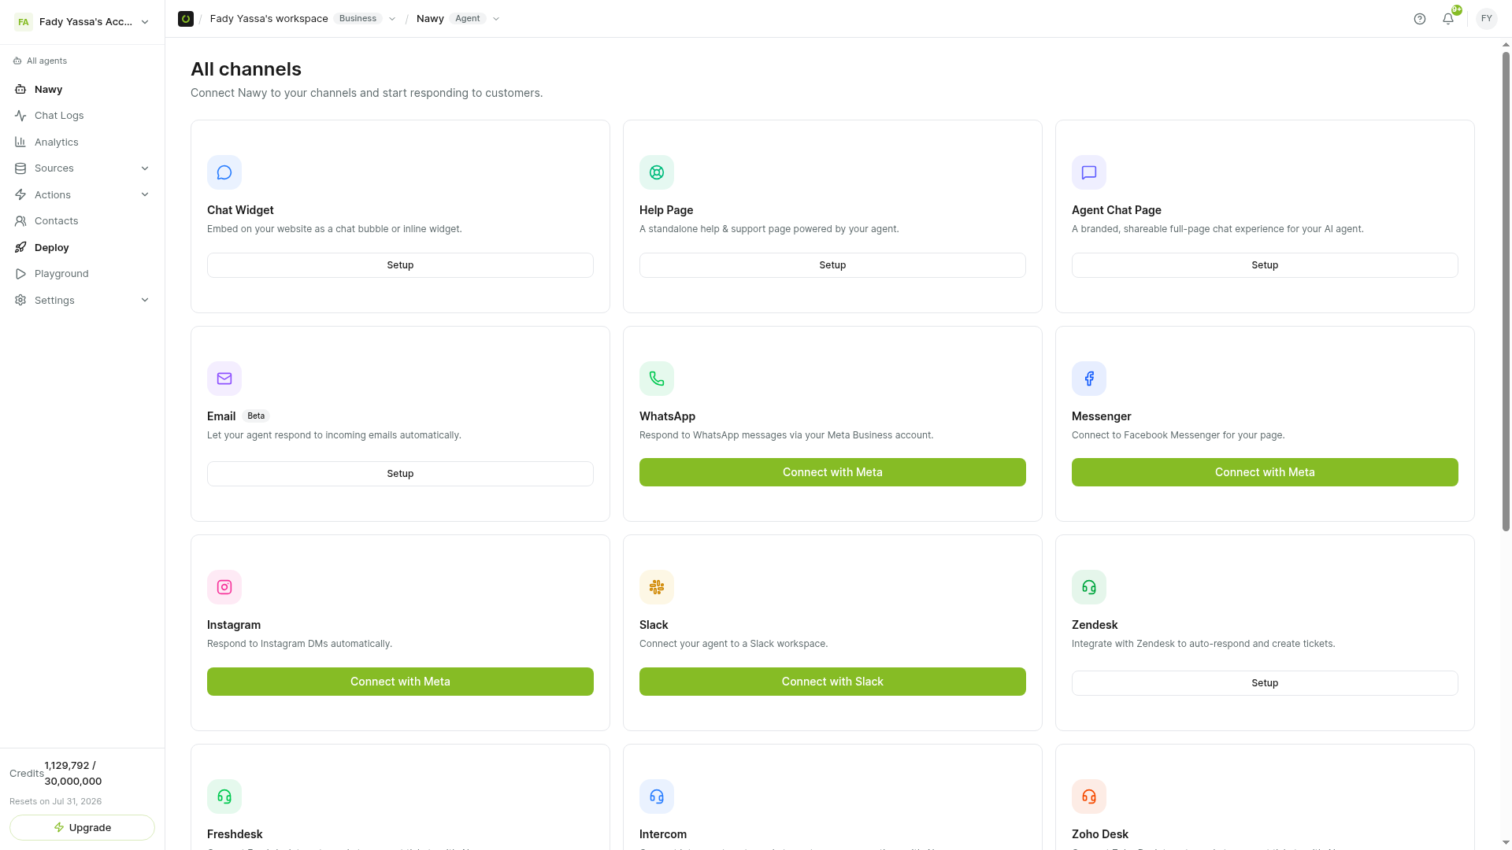The height and width of the screenshot is (850, 1512).
Task: Click the Zendesk headset icon
Action: click(x=1089, y=587)
